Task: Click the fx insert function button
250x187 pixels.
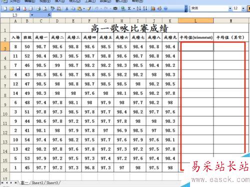Action: pos(49,15)
